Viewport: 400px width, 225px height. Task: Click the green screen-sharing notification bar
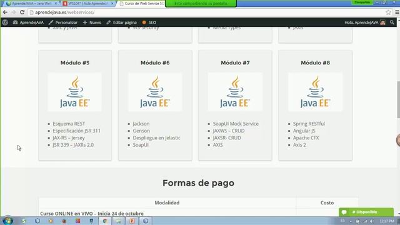click(x=201, y=4)
